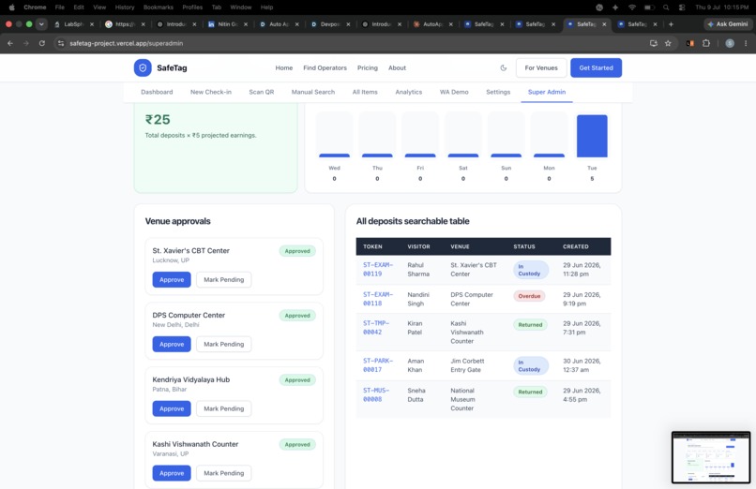Screen dimensions: 756x489
Task: Switch to the Nitin LinkedIn tab
Action: [x=226, y=24]
